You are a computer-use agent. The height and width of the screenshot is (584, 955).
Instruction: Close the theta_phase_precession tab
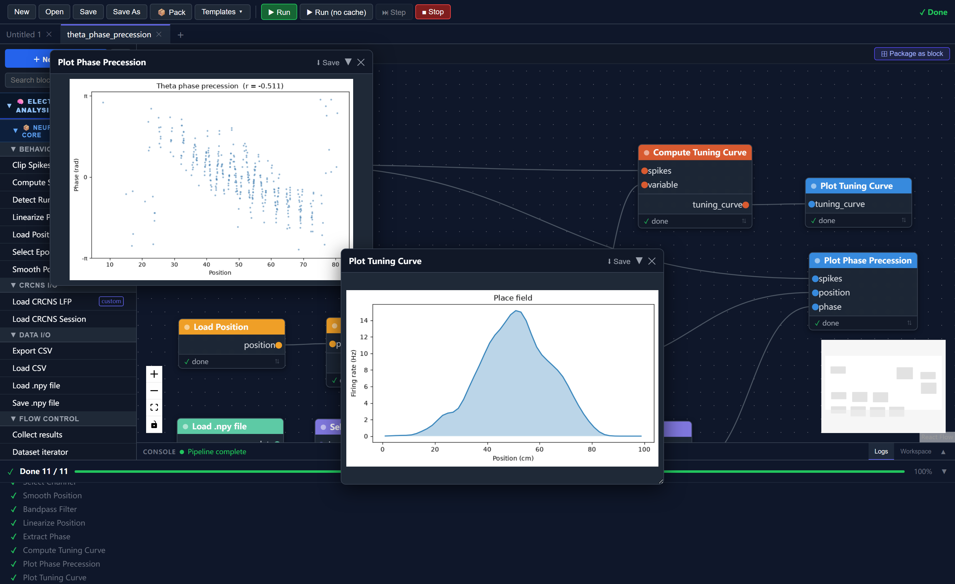[x=159, y=34]
